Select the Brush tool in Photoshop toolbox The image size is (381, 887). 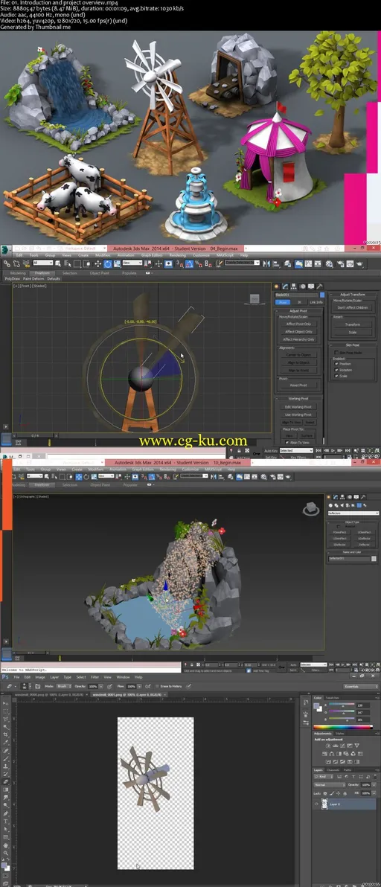(x=6, y=758)
